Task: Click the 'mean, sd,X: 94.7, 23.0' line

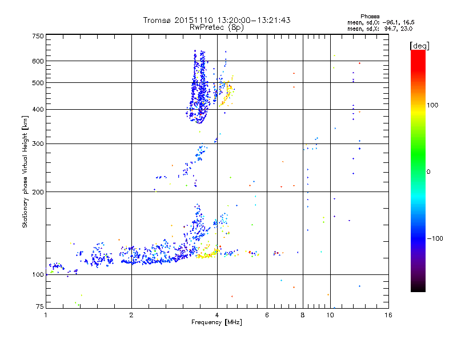Action: tap(380, 29)
